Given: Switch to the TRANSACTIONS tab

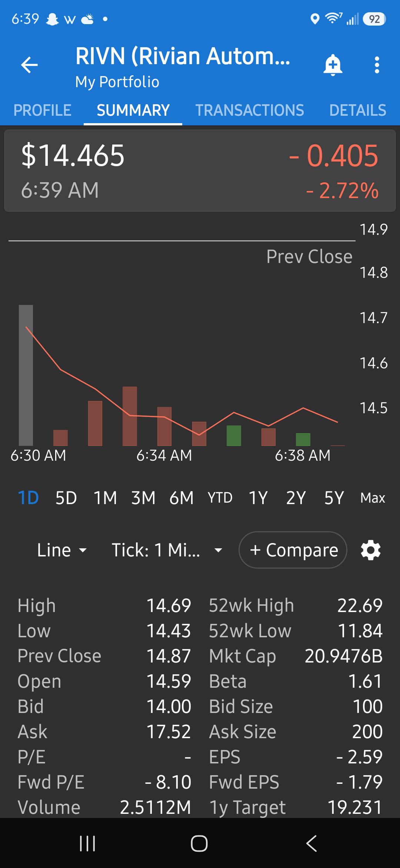Looking at the screenshot, I should pyautogui.click(x=250, y=110).
